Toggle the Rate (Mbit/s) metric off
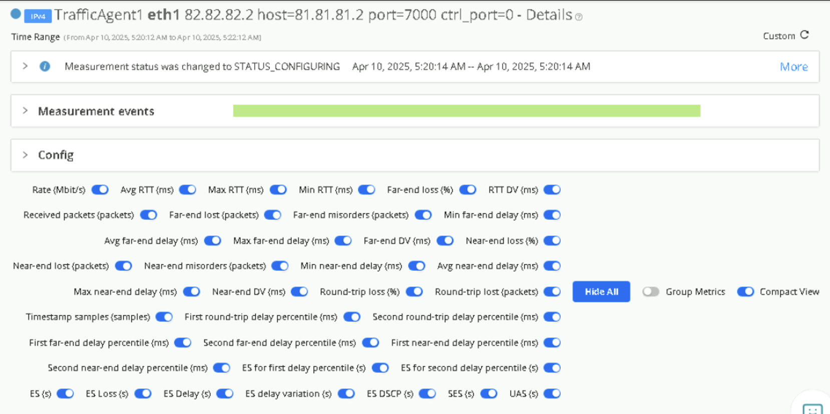This screenshot has width=830, height=414. click(x=100, y=190)
